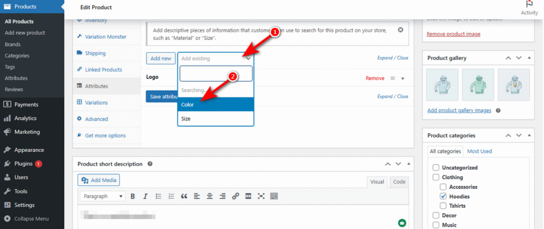Align text left in editor
Viewport: 544px width, 229px height.
click(x=197, y=197)
